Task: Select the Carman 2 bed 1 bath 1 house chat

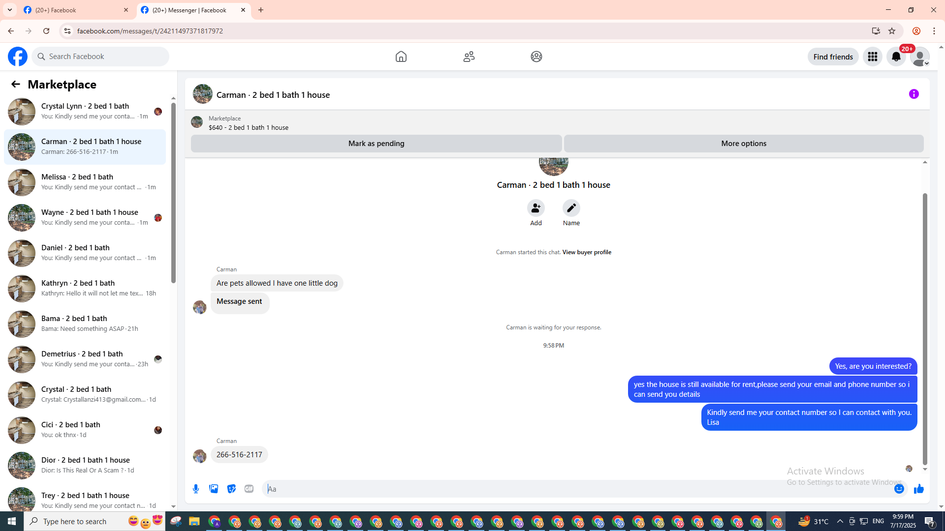Action: click(85, 147)
